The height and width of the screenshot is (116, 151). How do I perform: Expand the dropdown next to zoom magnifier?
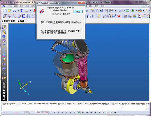(x=124, y=11)
